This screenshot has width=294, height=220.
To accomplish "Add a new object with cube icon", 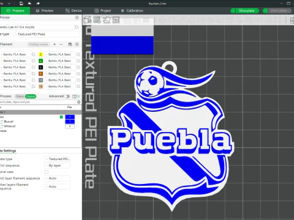I will [88, 20].
